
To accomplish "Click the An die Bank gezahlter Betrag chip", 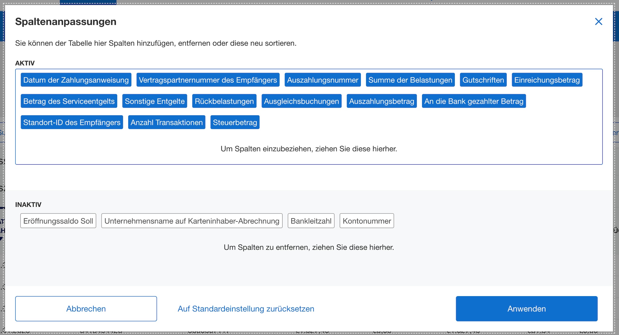I will [474, 101].
